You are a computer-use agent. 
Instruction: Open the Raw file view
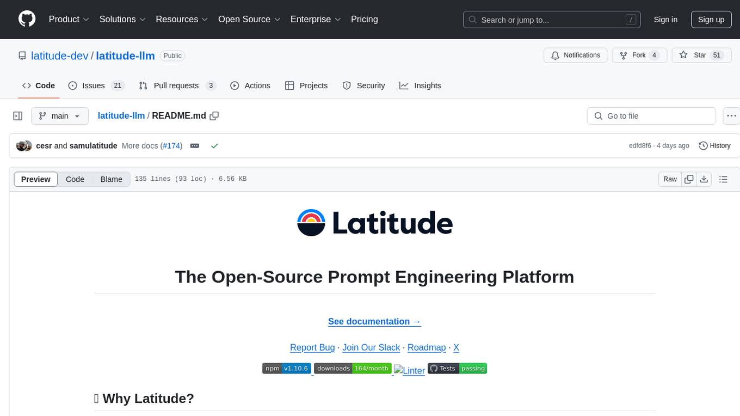click(670, 179)
